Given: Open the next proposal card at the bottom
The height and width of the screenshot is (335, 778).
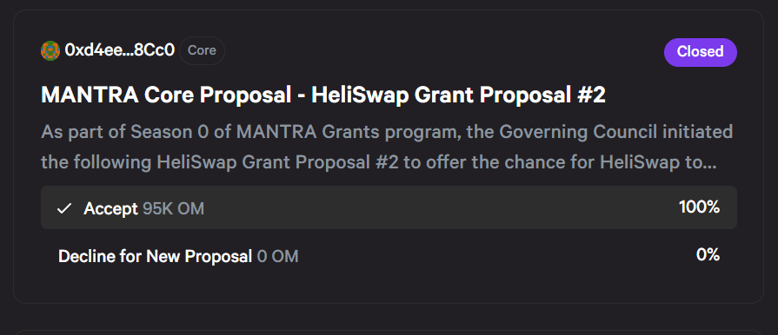Looking at the screenshot, I should (389, 332).
